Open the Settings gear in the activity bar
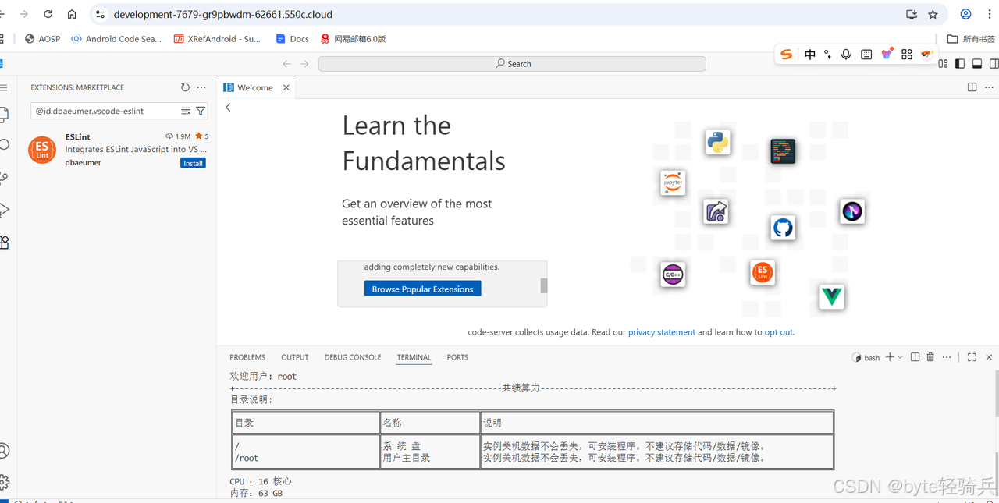Screen dimensions: 999x503 pos(4,481)
